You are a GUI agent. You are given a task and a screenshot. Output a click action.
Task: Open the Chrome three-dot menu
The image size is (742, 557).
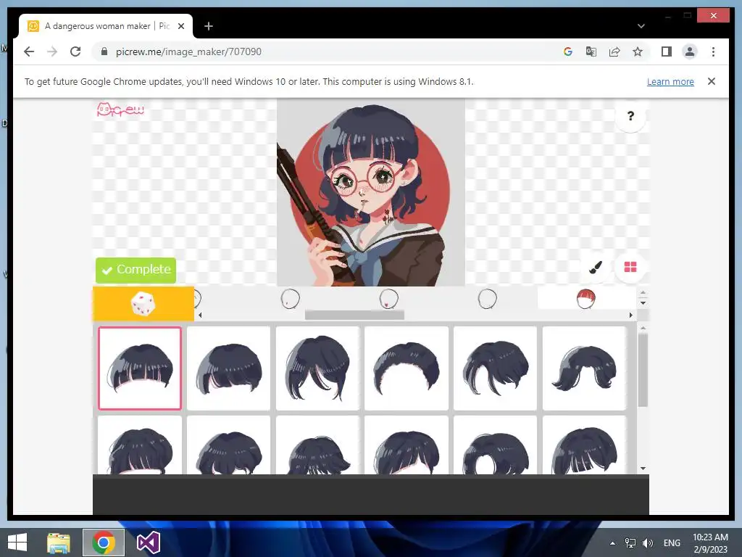click(713, 51)
